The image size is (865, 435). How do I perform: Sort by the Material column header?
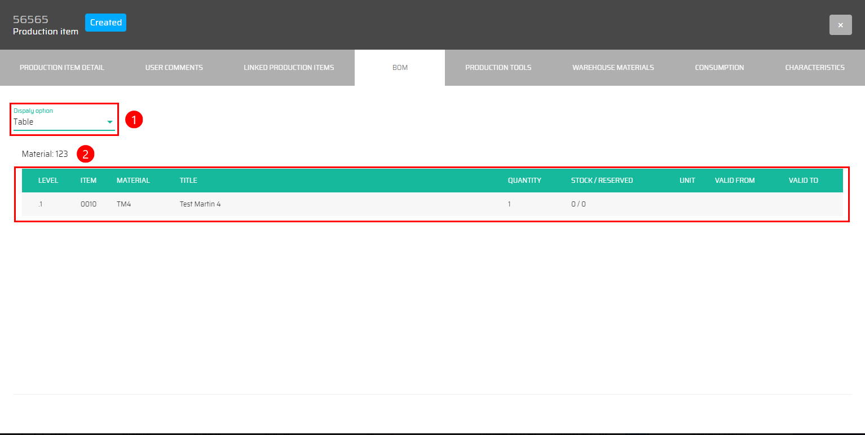pyautogui.click(x=133, y=181)
